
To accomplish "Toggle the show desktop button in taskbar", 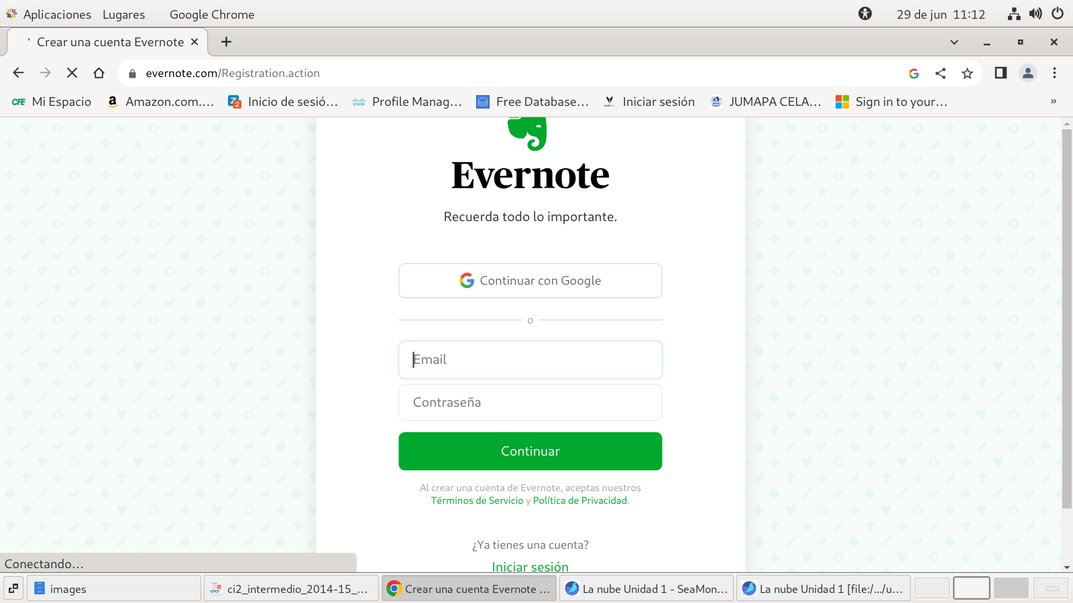I will [x=13, y=588].
